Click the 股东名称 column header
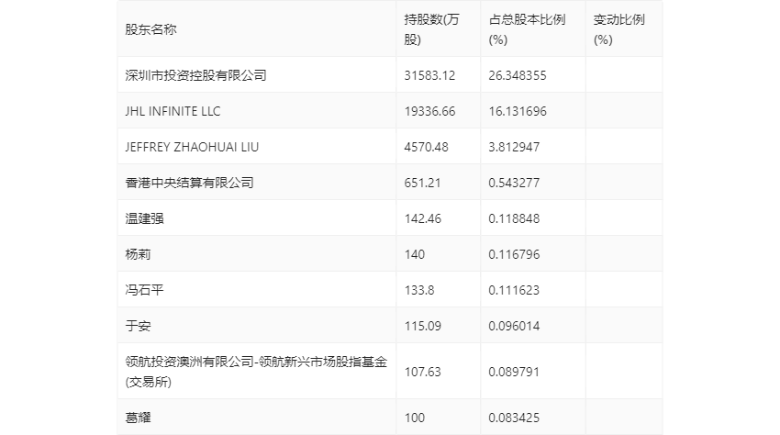The height and width of the screenshot is (435, 780). pyautogui.click(x=150, y=29)
